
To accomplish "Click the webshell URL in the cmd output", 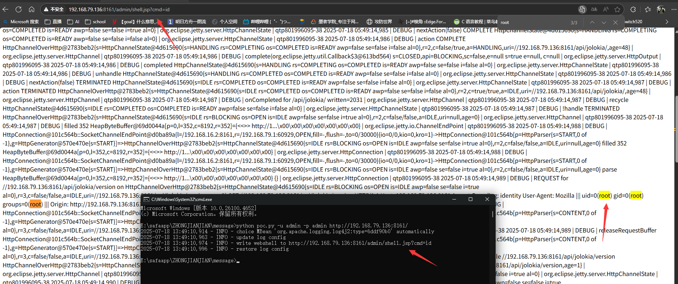I will [x=360, y=243].
